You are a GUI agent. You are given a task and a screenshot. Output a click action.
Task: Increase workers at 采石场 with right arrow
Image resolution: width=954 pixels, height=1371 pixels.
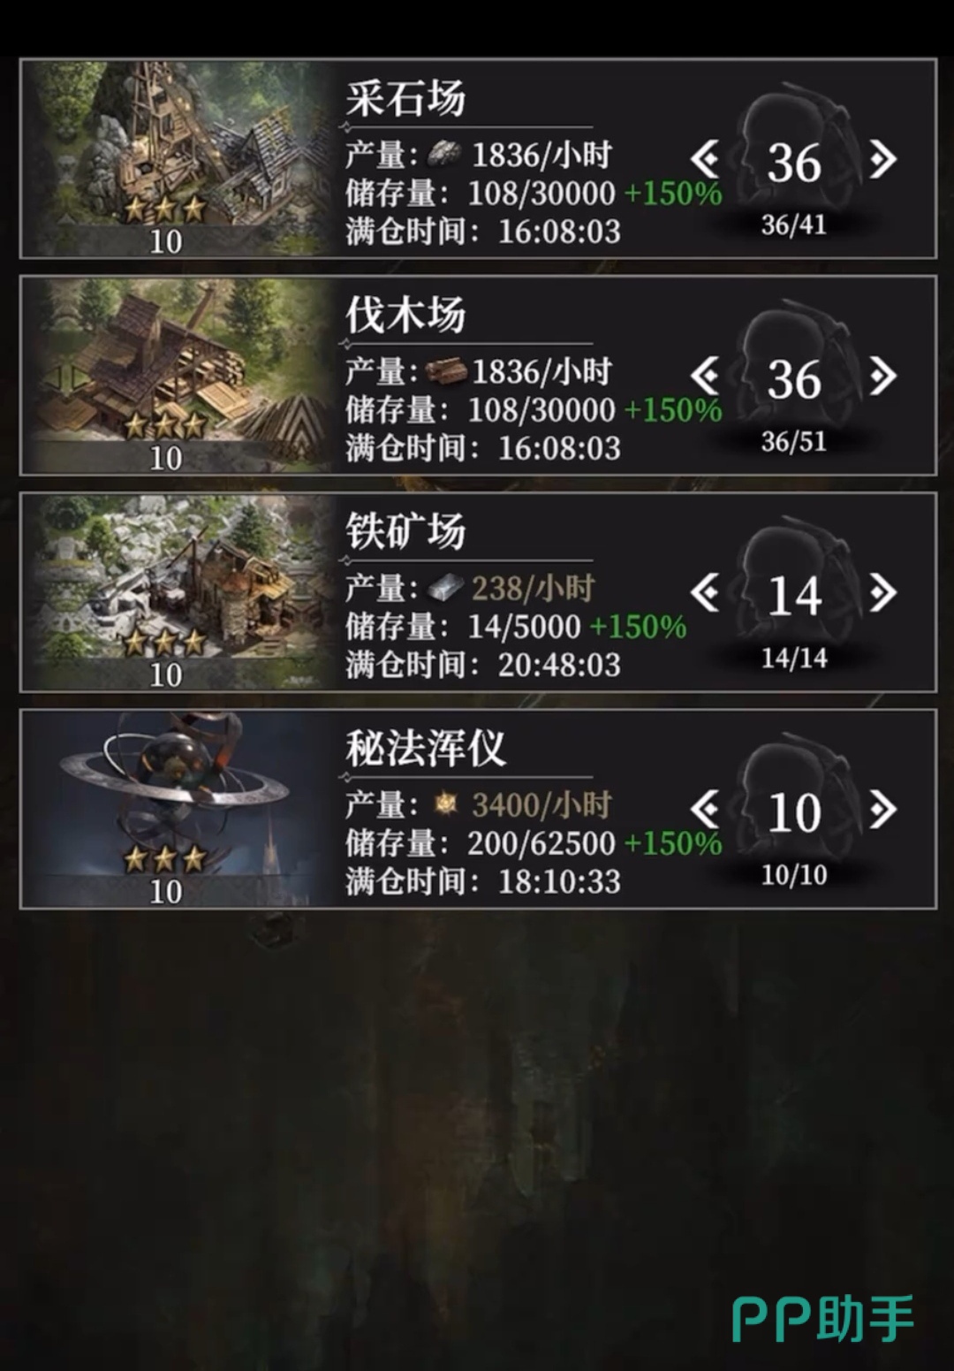(882, 160)
